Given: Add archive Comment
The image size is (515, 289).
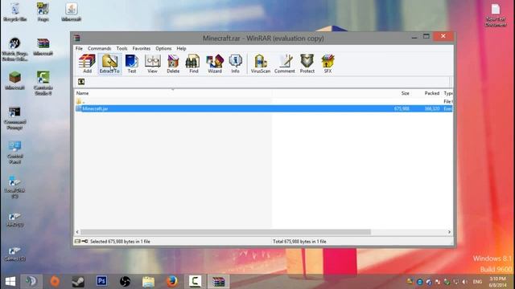Looking at the screenshot, I should pos(285,63).
